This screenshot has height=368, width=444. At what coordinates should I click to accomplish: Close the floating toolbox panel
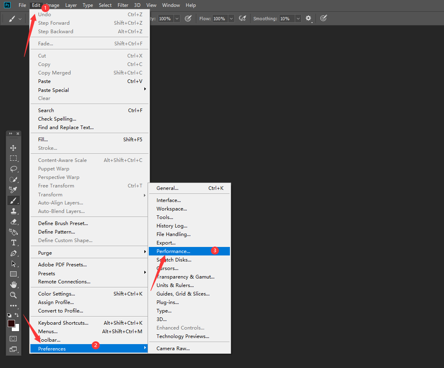pyautogui.click(x=18, y=134)
